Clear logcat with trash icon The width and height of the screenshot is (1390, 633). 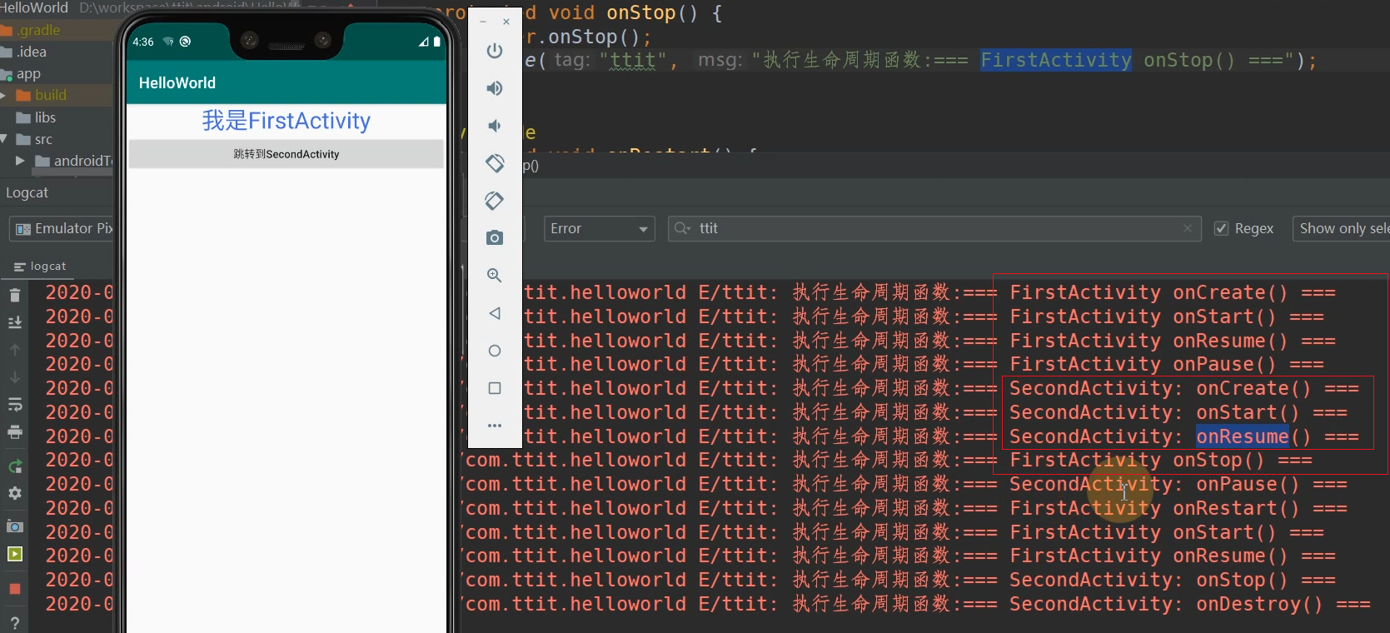14,295
